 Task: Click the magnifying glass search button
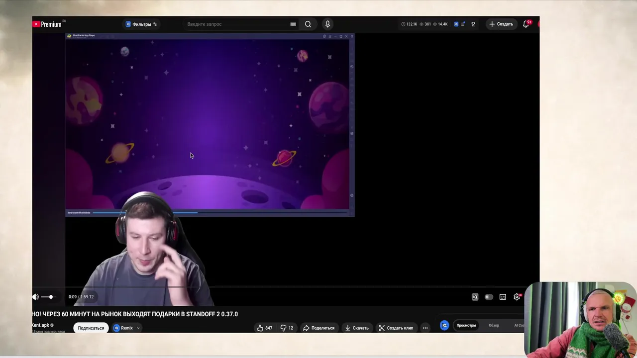point(308,24)
